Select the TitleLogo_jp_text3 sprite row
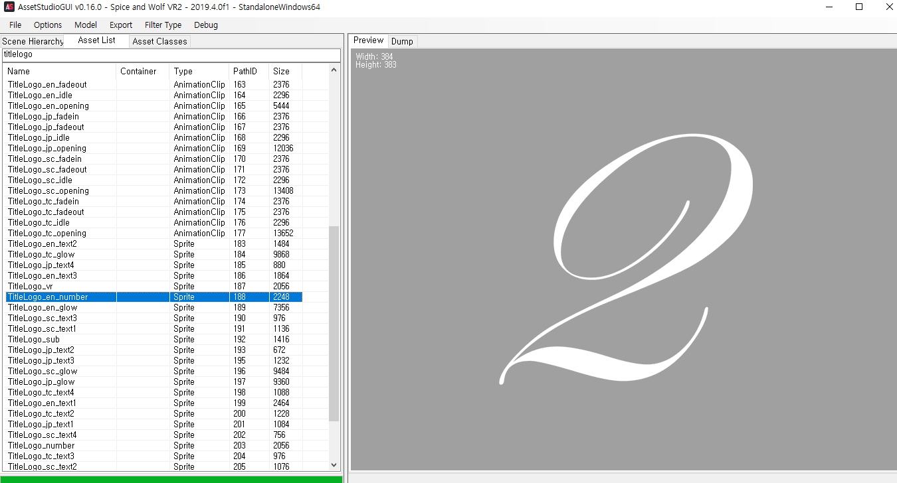The height and width of the screenshot is (483, 897). [x=154, y=360]
